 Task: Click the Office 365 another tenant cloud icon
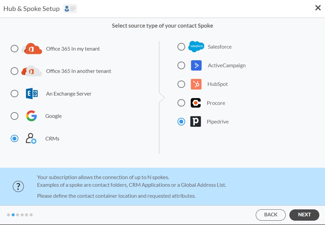(x=32, y=71)
